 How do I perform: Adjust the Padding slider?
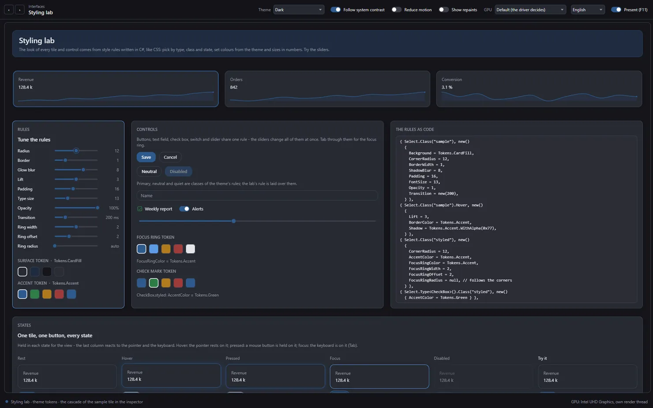click(76, 189)
